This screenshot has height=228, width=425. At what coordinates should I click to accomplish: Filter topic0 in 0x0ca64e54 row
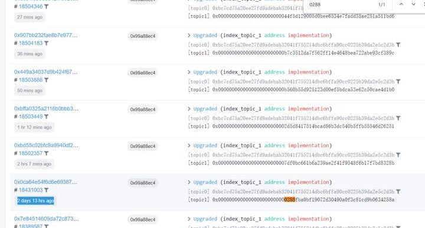pos(398,191)
